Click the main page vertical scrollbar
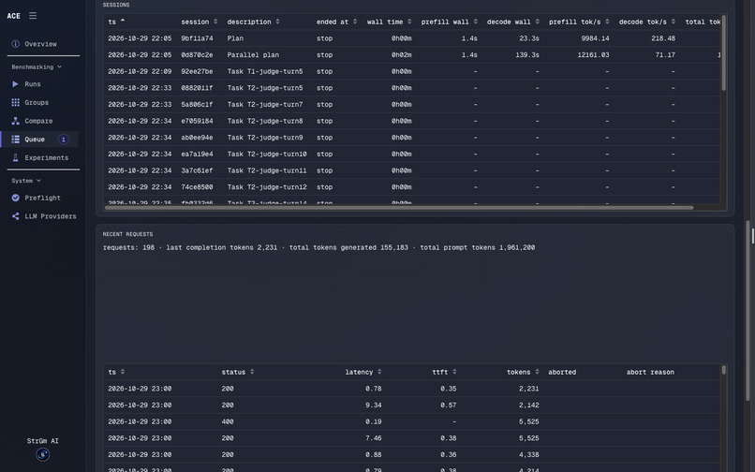 (748, 311)
